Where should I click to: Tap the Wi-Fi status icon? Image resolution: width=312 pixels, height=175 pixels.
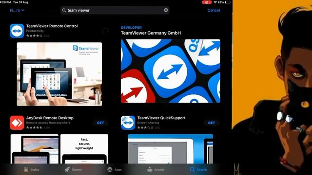215,2
